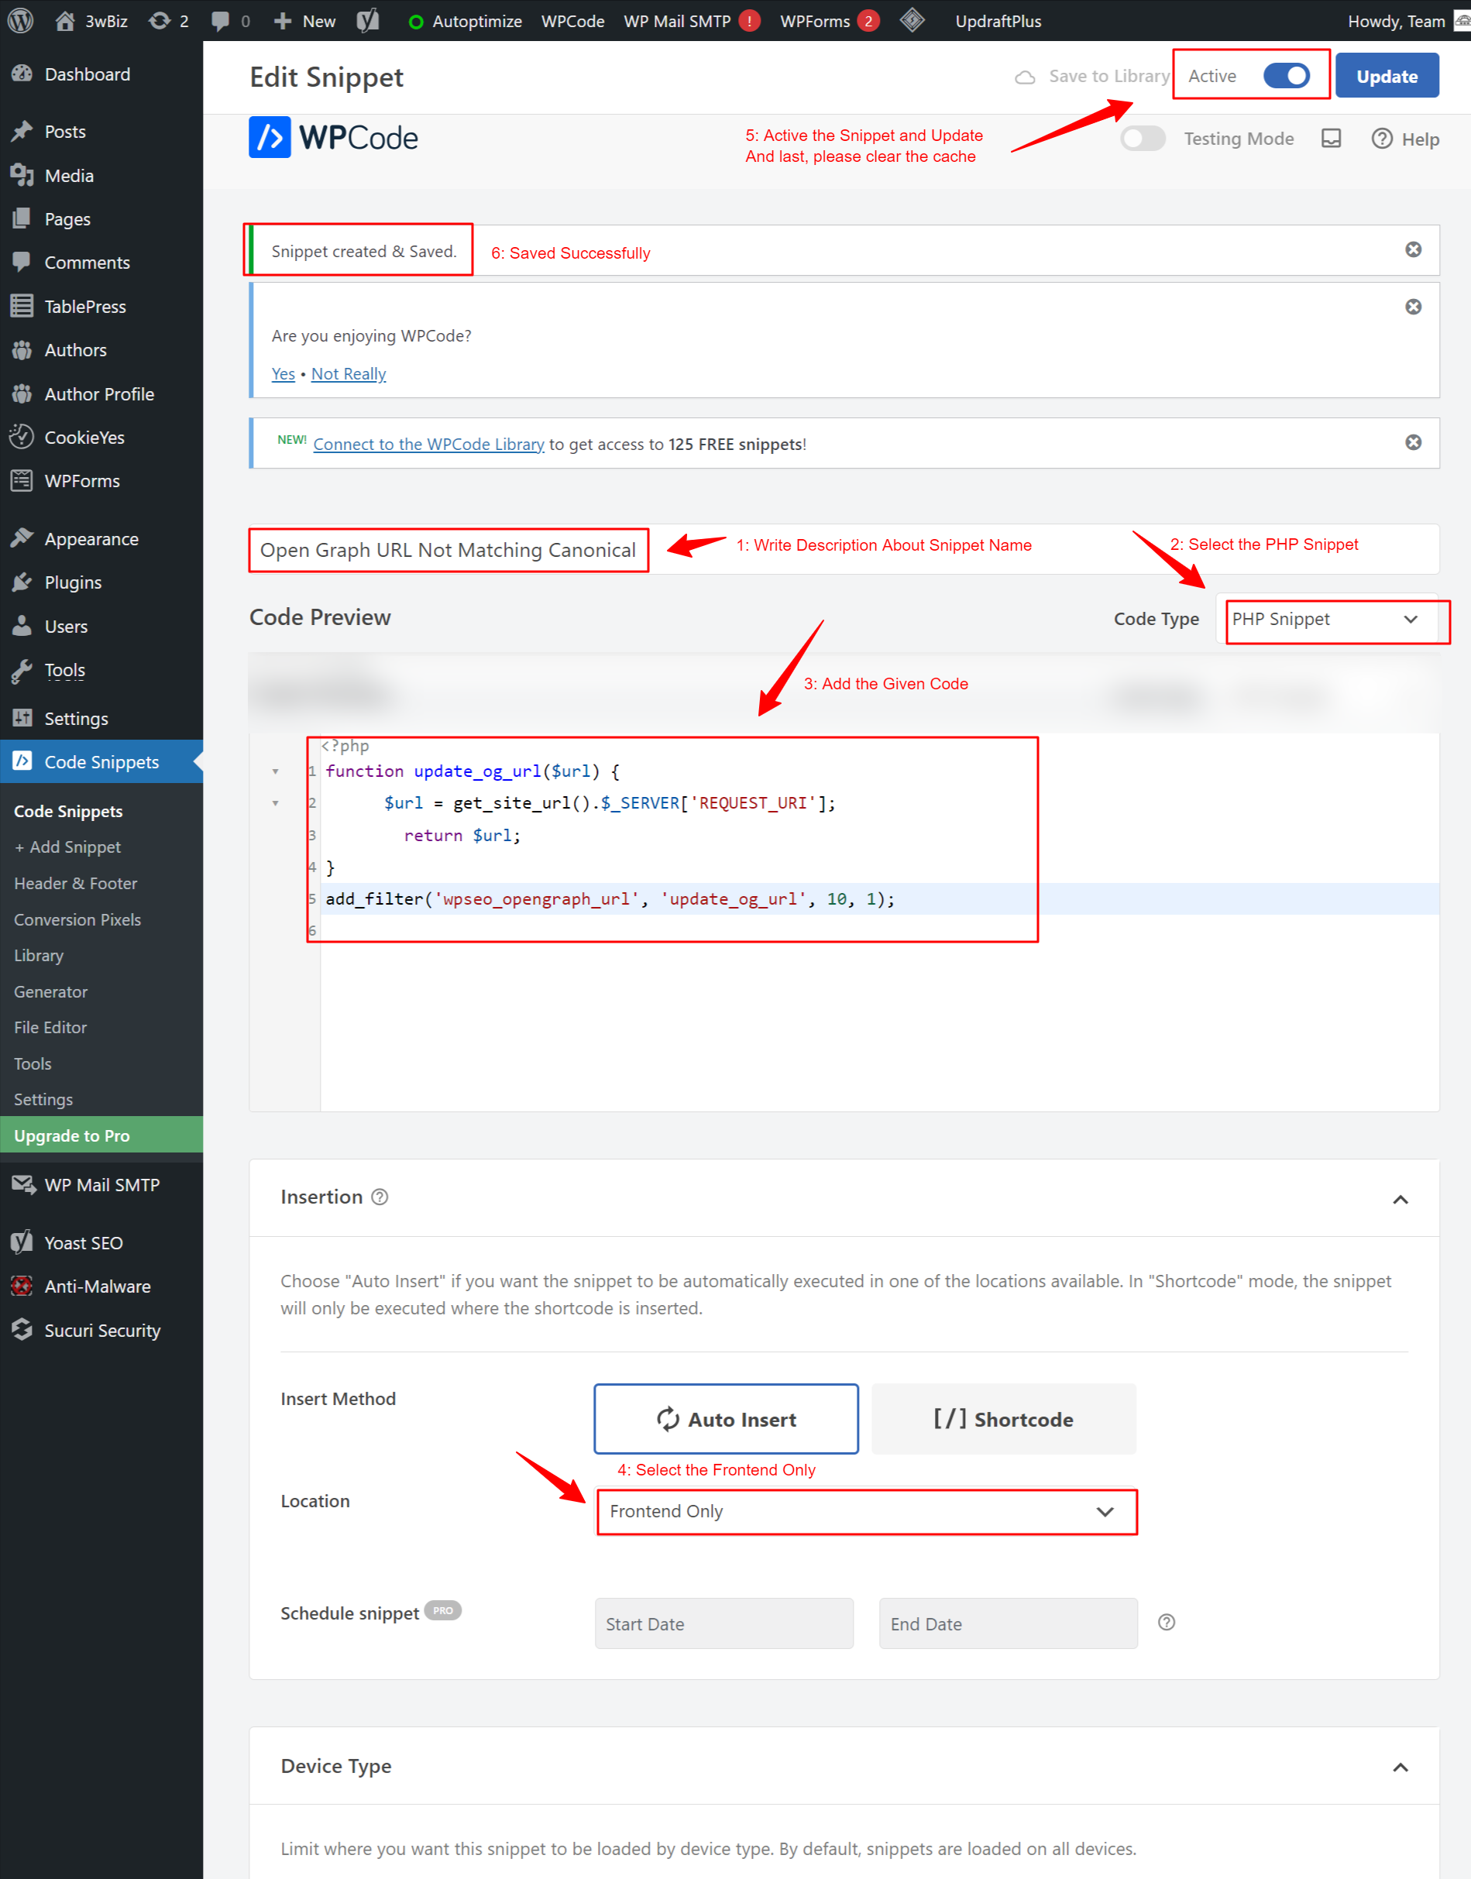This screenshot has height=1879, width=1471.
Task: Open the WPCode inbox notifications icon
Action: coord(1331,139)
